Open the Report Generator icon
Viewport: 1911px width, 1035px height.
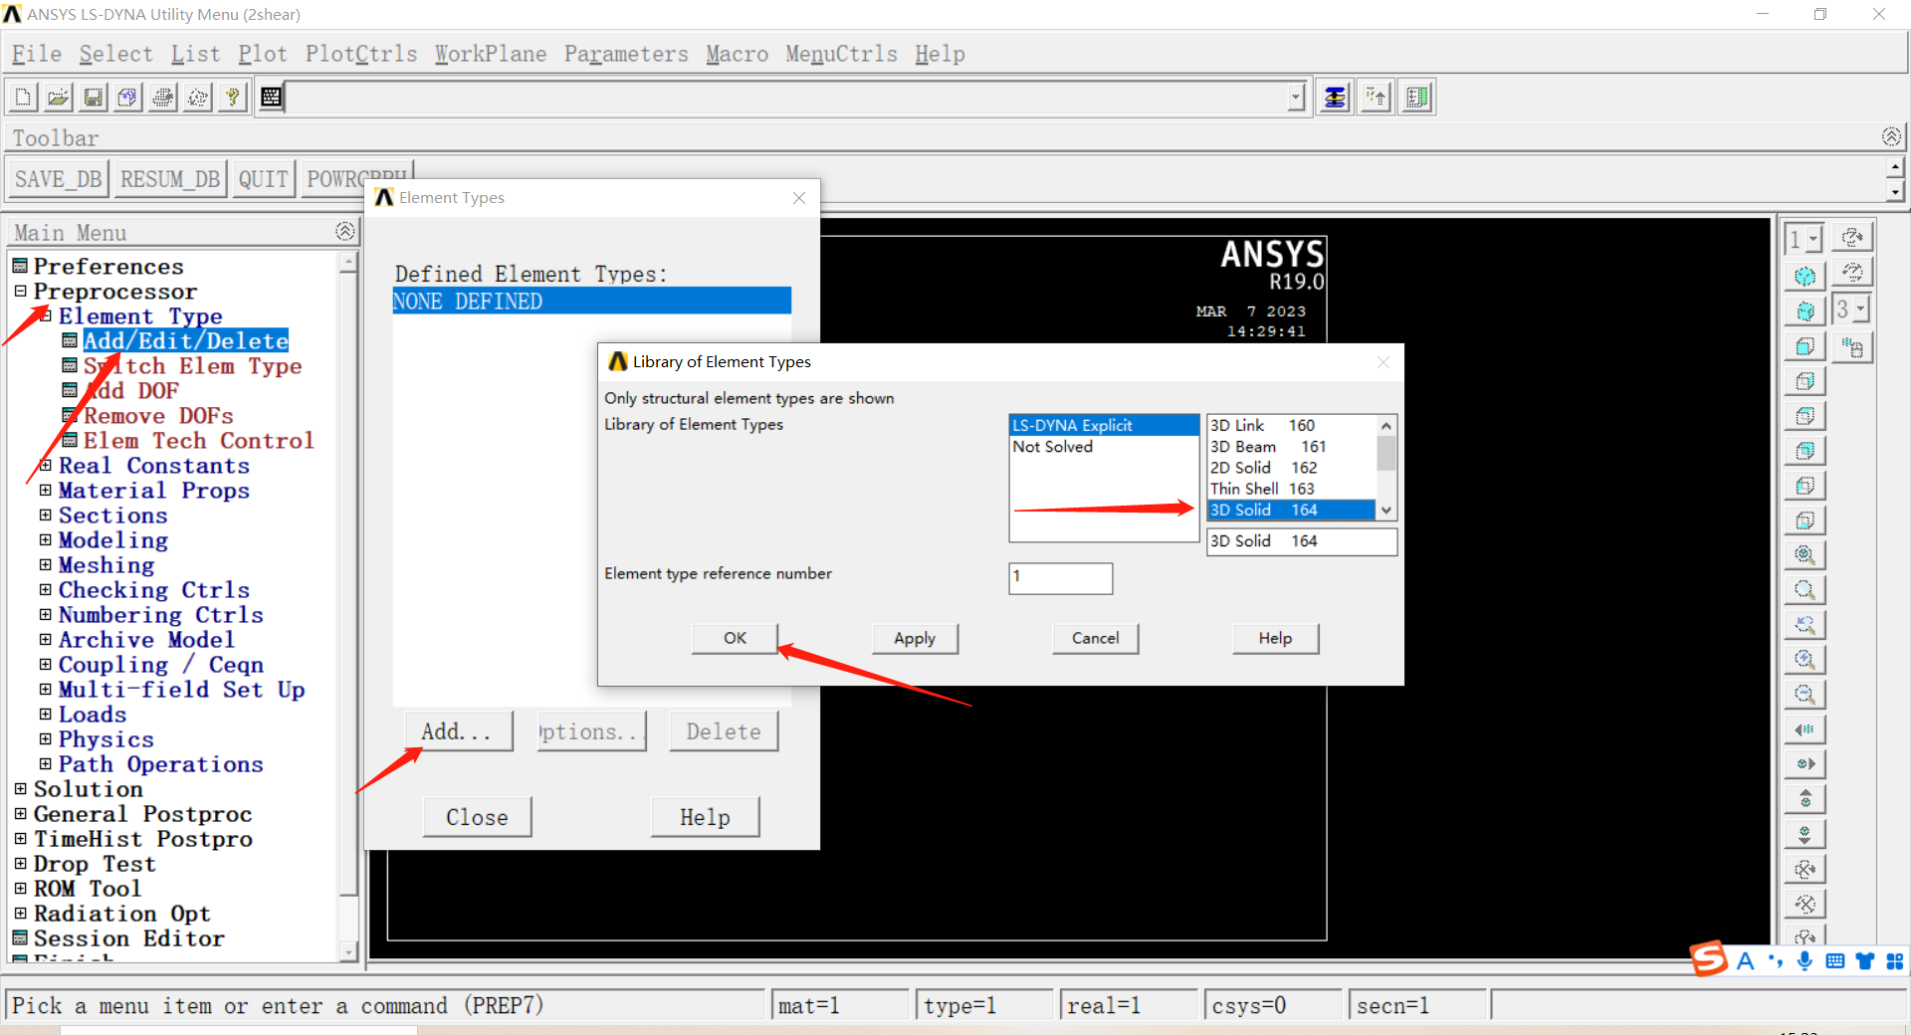point(197,97)
